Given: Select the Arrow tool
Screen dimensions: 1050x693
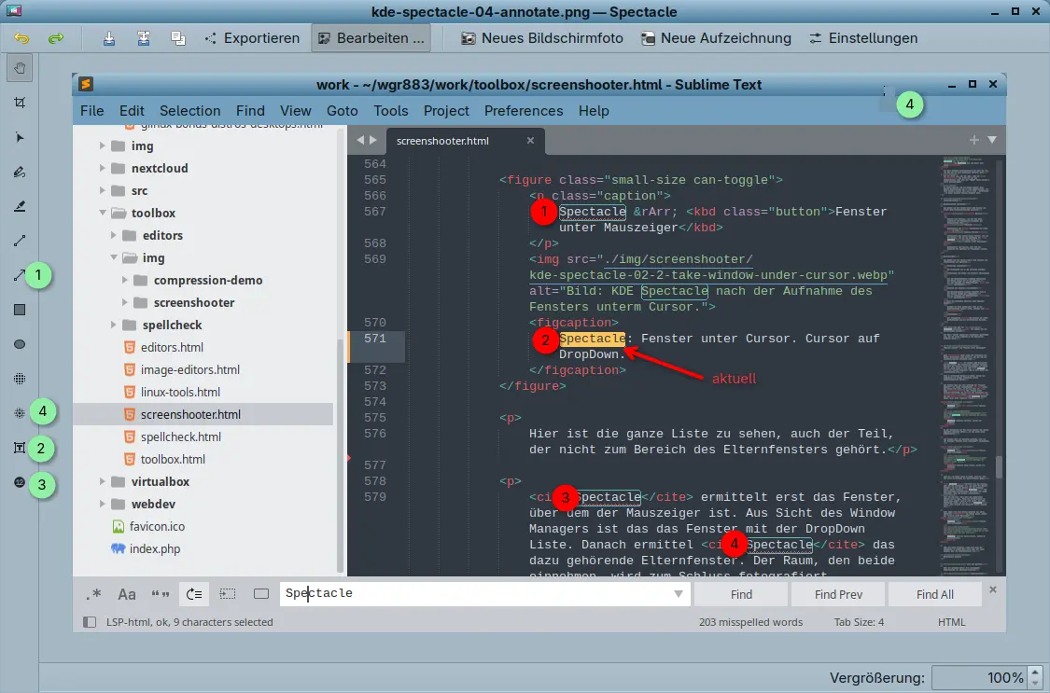Looking at the screenshot, I should (20, 275).
